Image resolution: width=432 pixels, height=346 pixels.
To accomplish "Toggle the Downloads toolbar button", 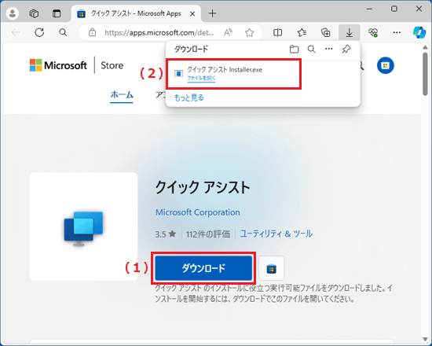I will pyautogui.click(x=349, y=32).
